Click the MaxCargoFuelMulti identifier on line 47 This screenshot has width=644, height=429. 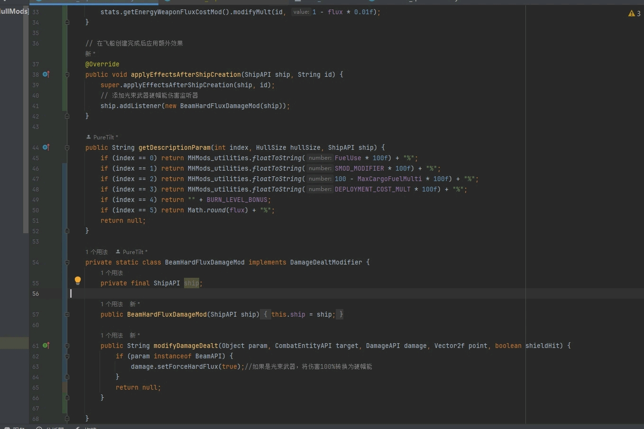390,179
